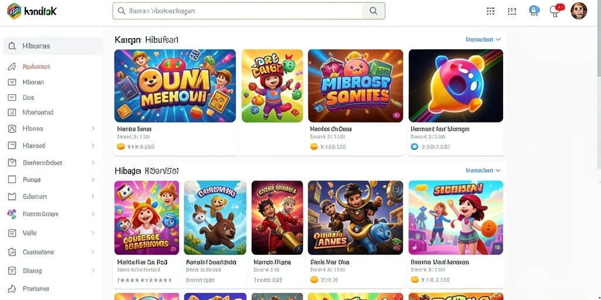Click the colorful Roonnsomere sidebar icon
Viewport: 601px width, 300px height.
point(12,214)
